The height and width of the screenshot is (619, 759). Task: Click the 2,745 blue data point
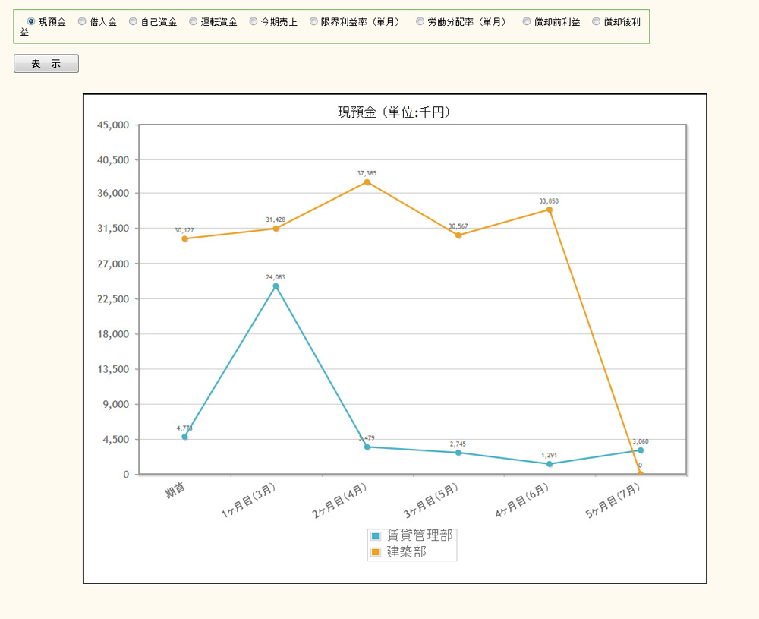(458, 453)
